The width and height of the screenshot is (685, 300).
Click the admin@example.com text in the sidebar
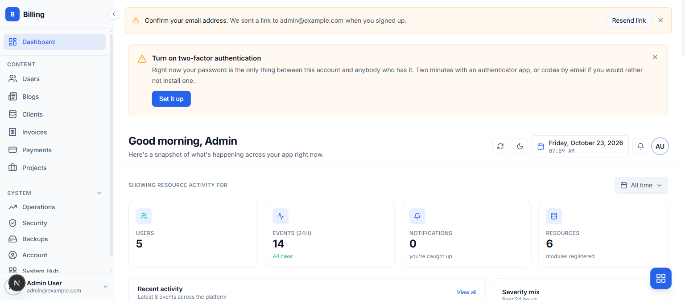tap(54, 291)
